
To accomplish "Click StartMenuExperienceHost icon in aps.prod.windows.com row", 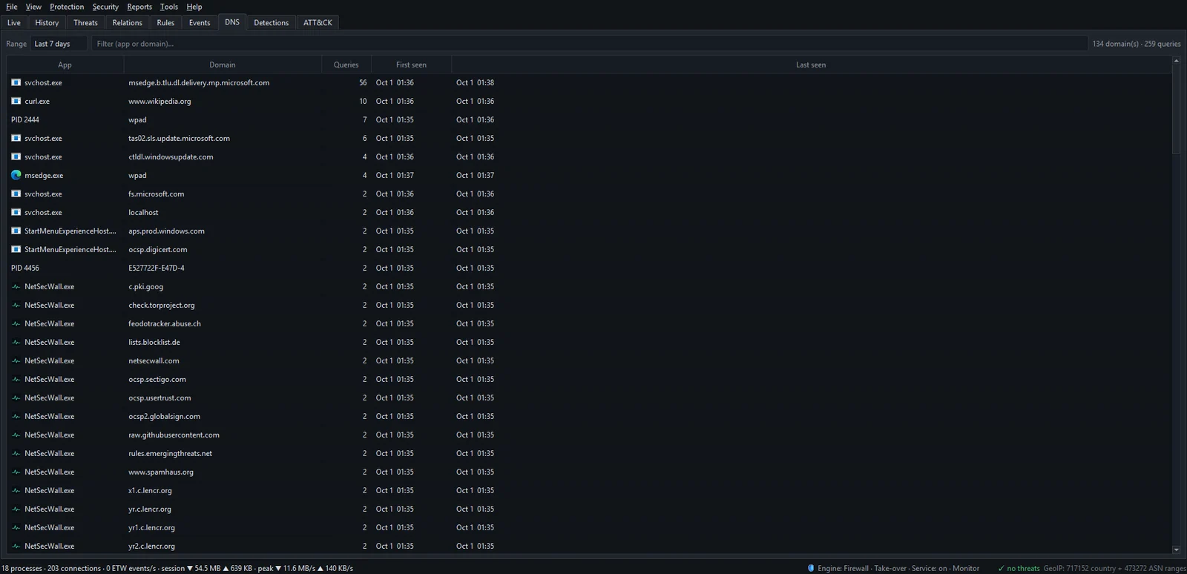I will click(16, 231).
